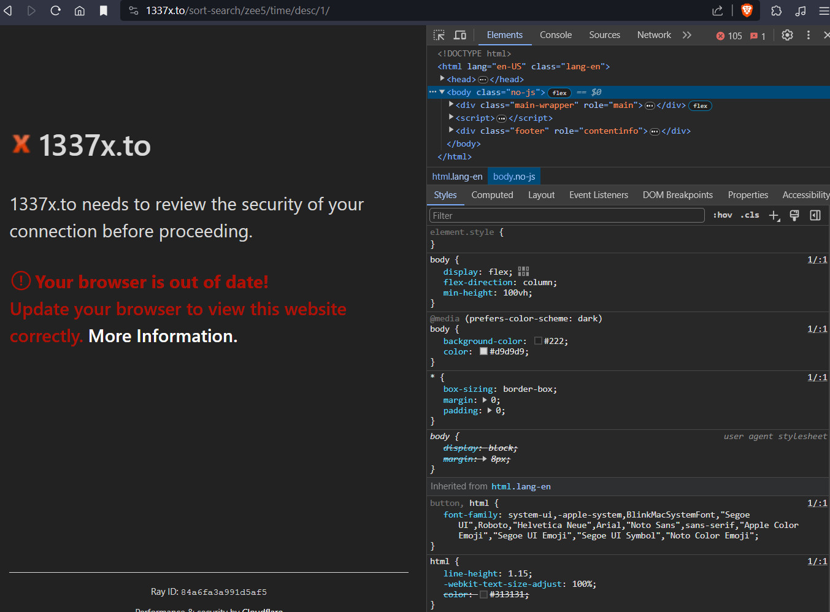The image size is (830, 612).
Task: View site information icon in address bar
Action: click(x=133, y=10)
